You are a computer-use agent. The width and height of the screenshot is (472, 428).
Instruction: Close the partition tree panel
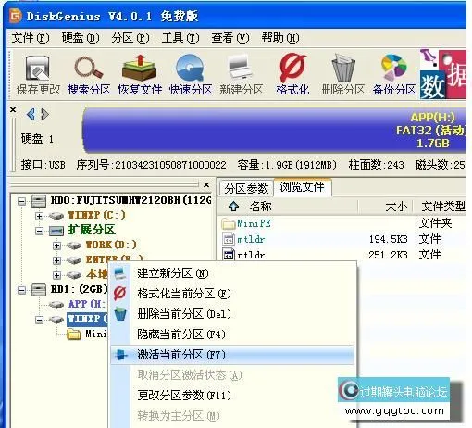click(206, 184)
